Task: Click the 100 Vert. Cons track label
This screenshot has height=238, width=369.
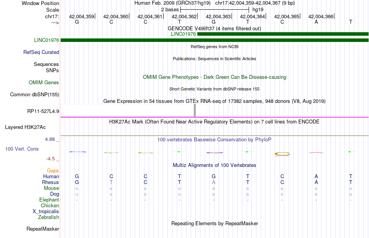Action: [22, 149]
